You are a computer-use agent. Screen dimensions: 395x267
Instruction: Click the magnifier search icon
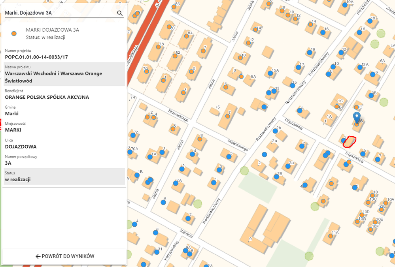pos(120,13)
